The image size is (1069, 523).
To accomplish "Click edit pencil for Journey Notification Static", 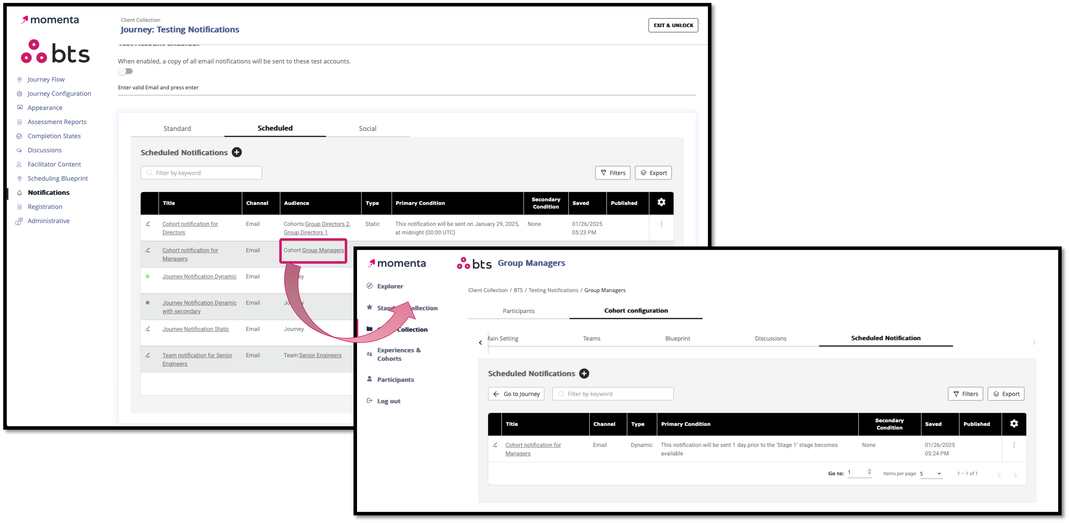I will pos(148,329).
